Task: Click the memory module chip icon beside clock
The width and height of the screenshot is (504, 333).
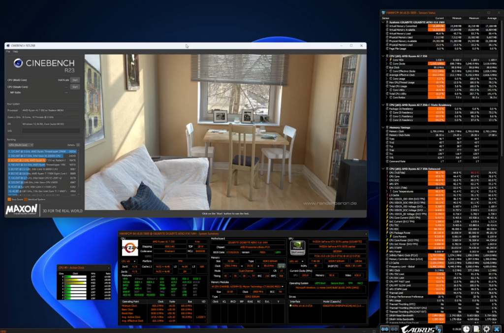Action: click(x=281, y=266)
